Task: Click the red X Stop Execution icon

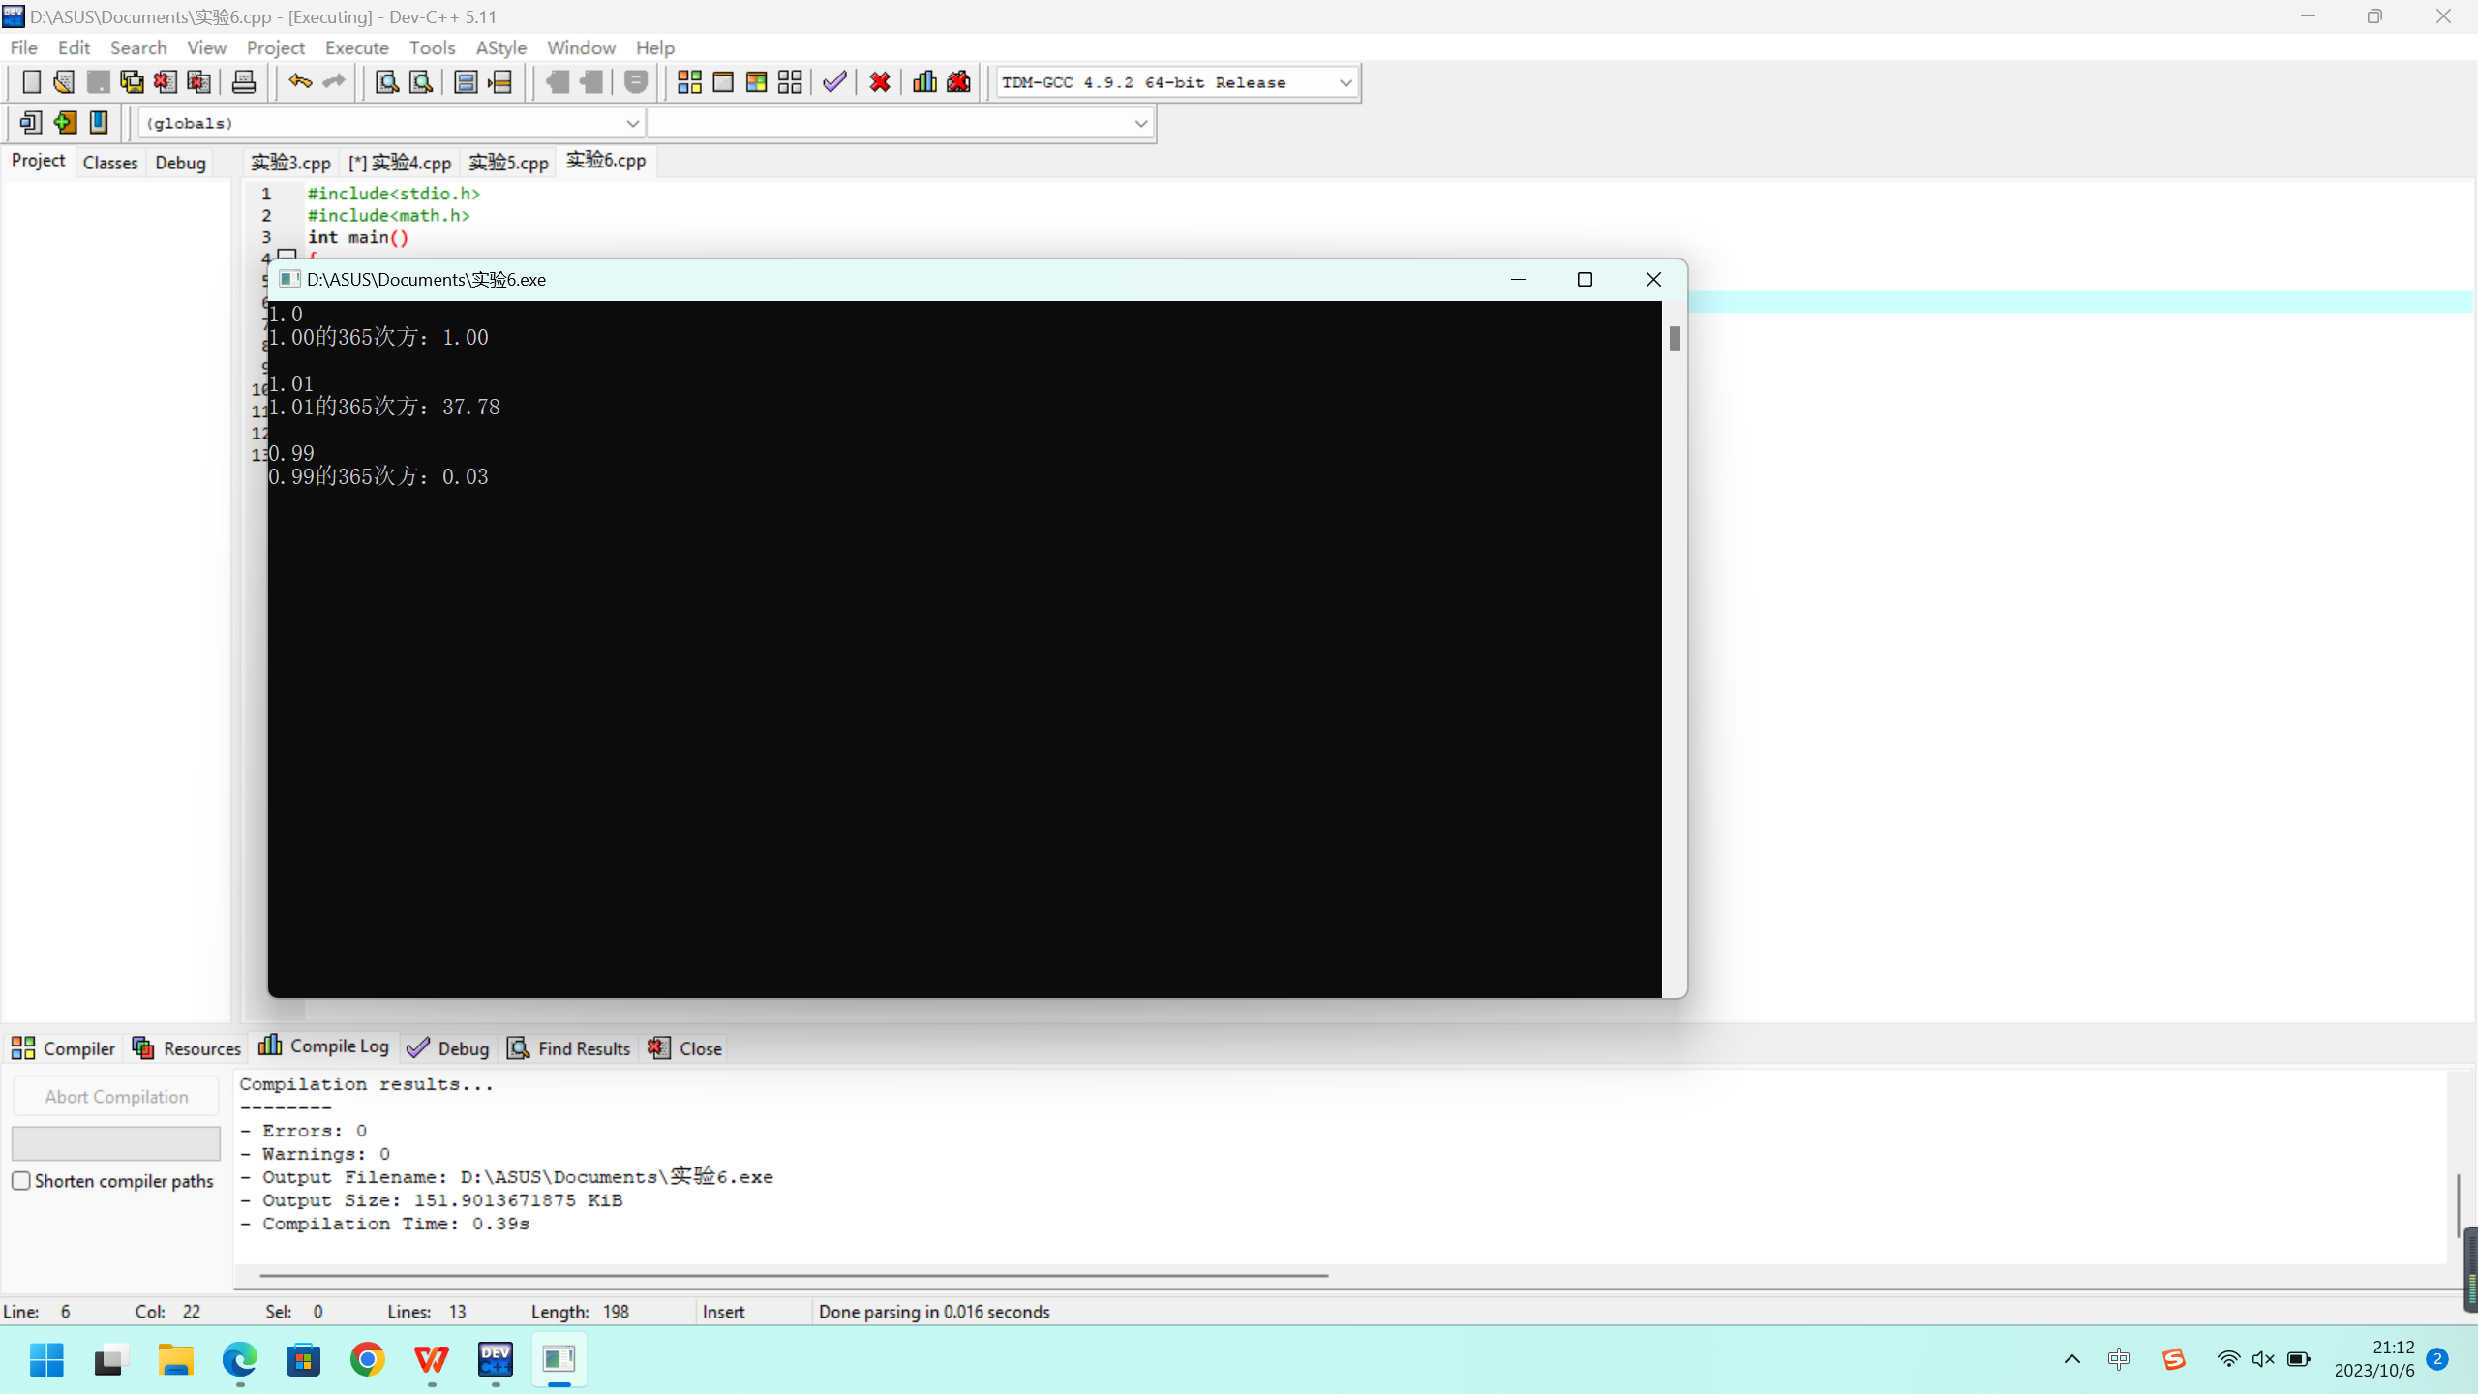Action: [879, 82]
